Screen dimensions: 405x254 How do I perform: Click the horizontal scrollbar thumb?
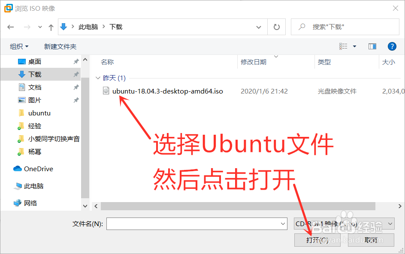(x=238, y=206)
